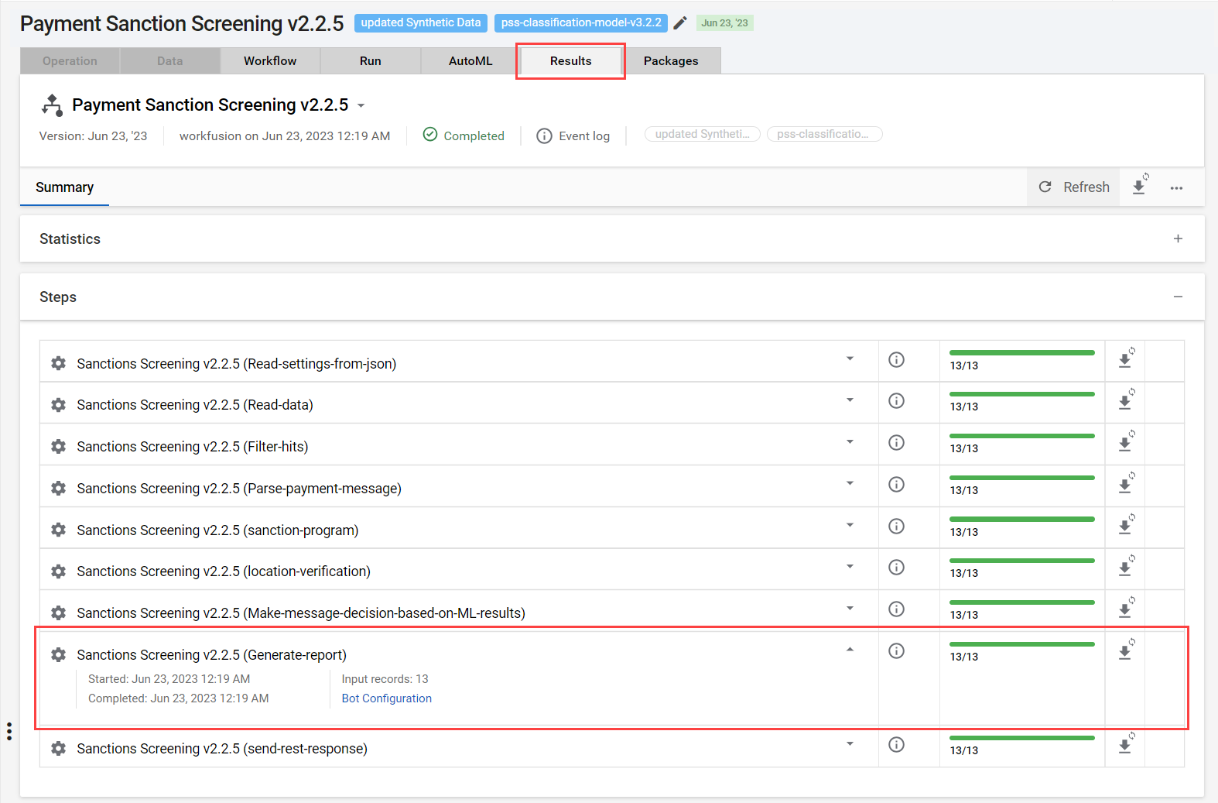Image resolution: width=1218 pixels, height=803 pixels.
Task: Open the Event log link
Action: click(x=584, y=136)
